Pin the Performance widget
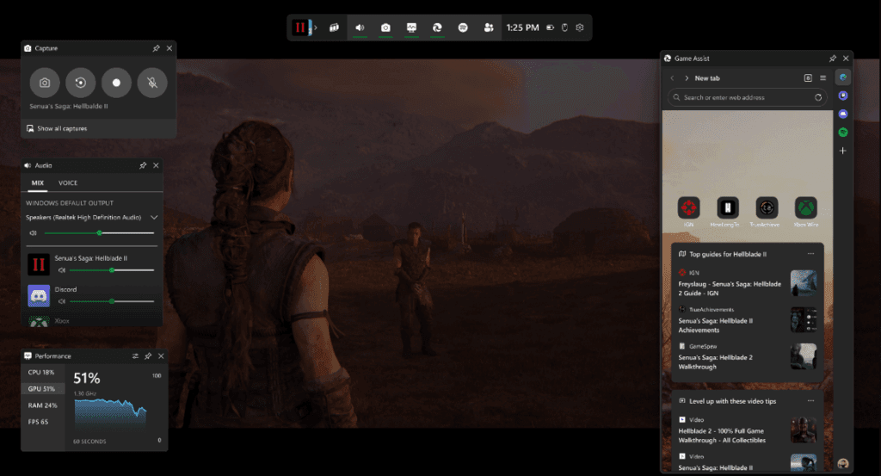The width and height of the screenshot is (881, 476). coord(148,356)
